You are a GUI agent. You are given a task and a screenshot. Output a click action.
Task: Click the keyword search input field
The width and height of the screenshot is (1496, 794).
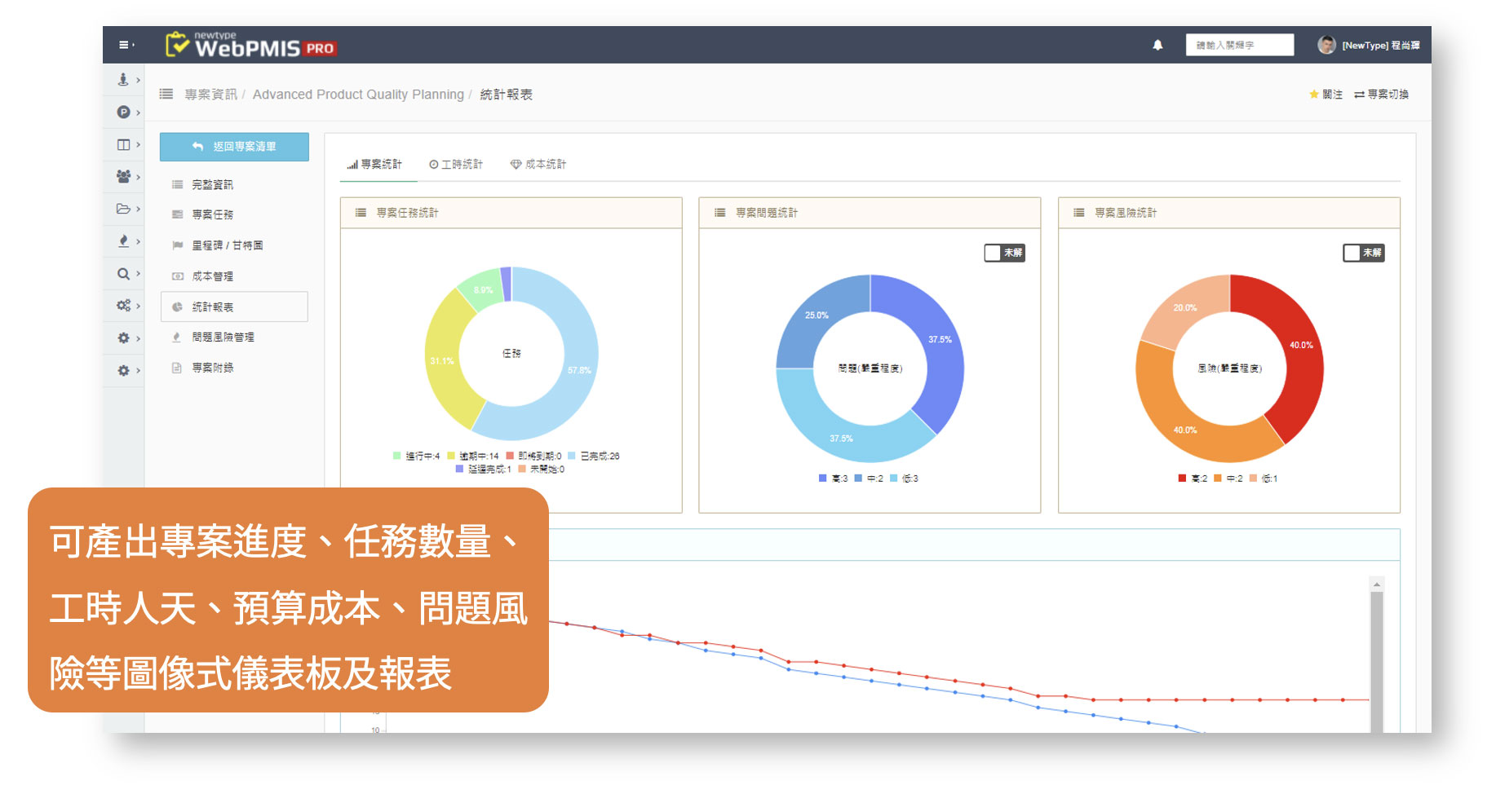coord(1239,46)
